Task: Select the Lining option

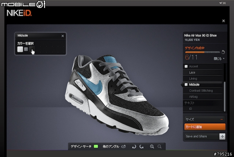Action: tap(203, 78)
